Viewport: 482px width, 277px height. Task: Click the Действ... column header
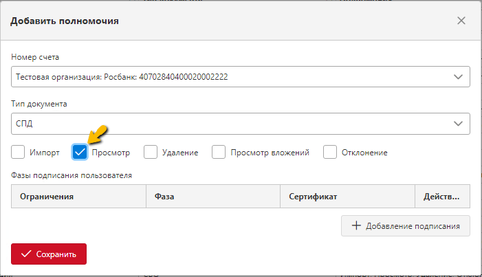(x=442, y=197)
